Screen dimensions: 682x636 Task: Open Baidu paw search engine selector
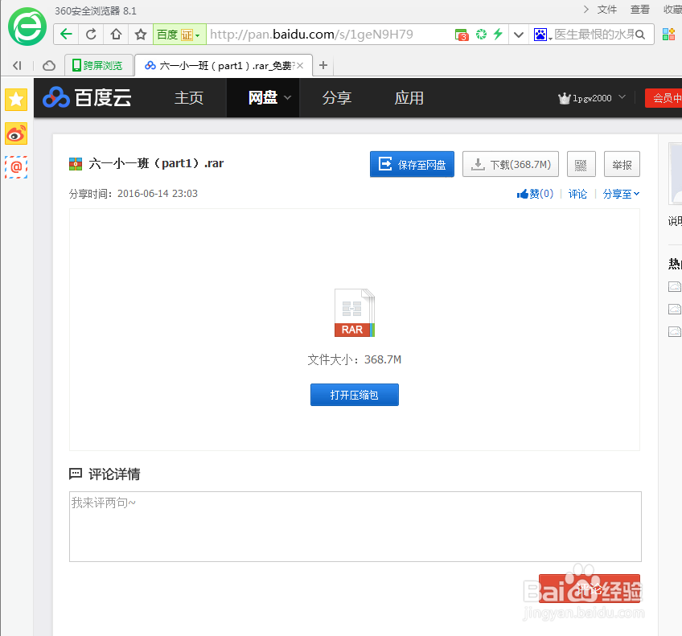pos(542,35)
